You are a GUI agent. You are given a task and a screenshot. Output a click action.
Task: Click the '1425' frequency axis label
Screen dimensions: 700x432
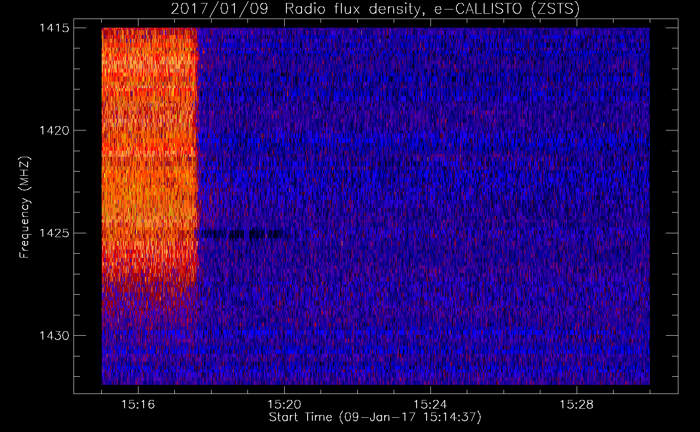54,233
